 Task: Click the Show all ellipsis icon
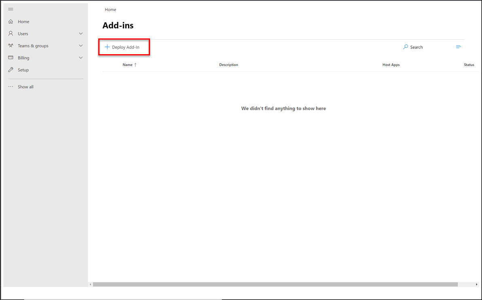pos(11,87)
